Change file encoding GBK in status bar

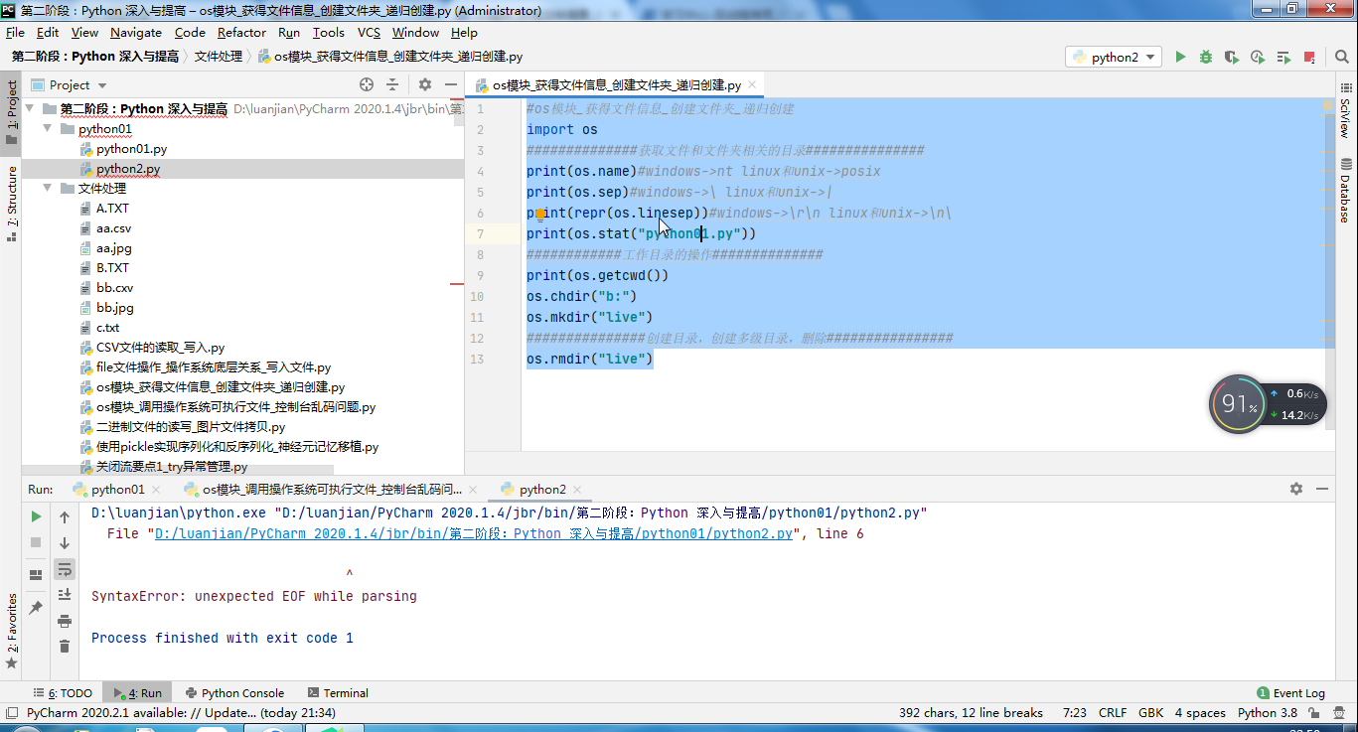coord(1151,713)
